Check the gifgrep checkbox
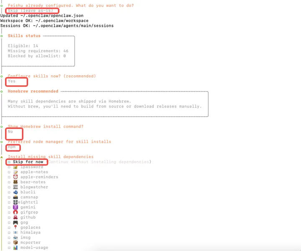This screenshot has width=301, height=251. coord(9,213)
